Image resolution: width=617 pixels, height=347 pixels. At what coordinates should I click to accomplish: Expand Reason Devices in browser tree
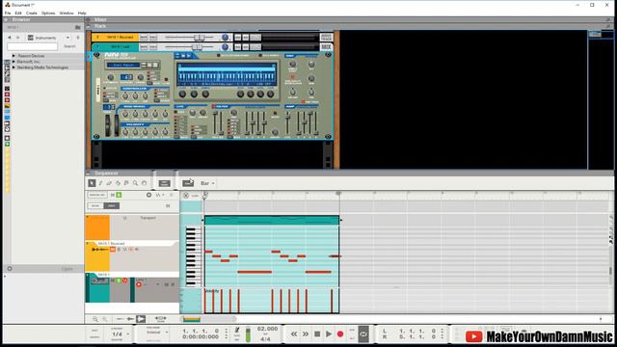(x=13, y=56)
